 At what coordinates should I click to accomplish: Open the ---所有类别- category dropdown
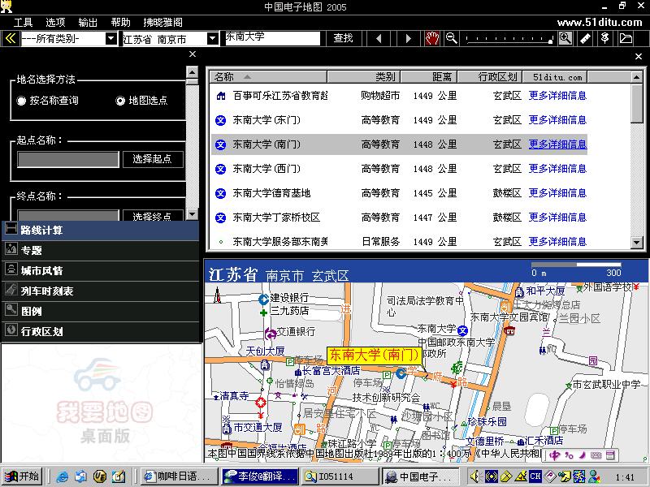click(110, 39)
